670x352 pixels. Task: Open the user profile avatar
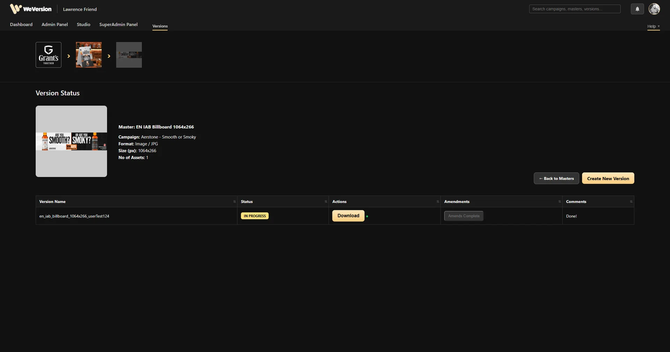pos(654,9)
